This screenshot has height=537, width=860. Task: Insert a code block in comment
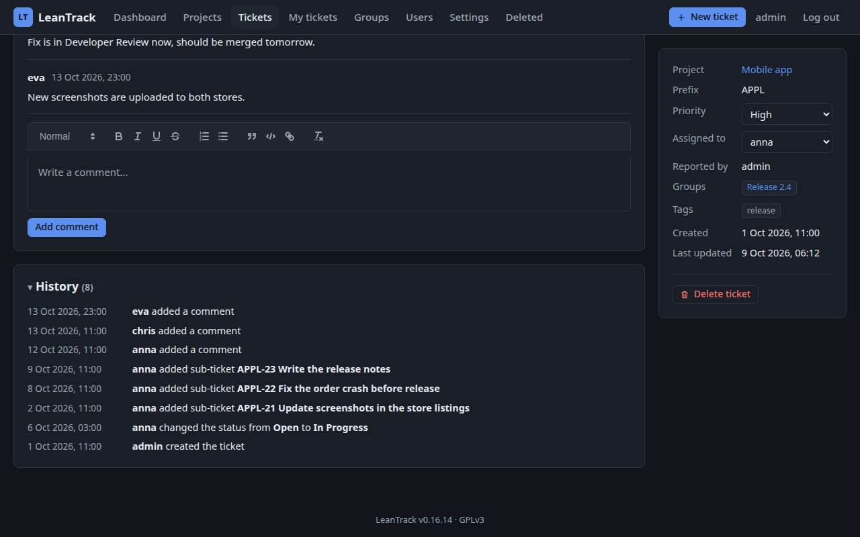tap(271, 136)
